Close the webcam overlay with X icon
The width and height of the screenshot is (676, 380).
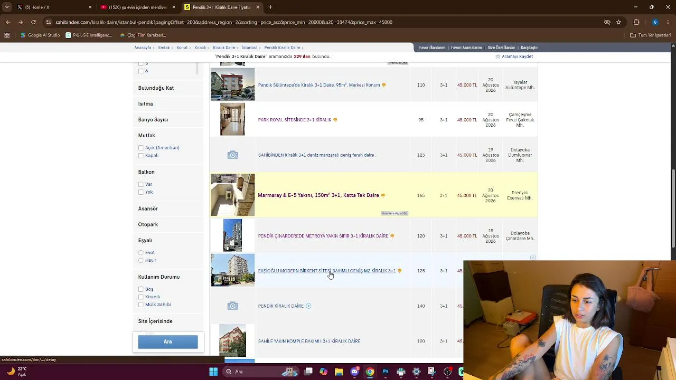(x=533, y=258)
